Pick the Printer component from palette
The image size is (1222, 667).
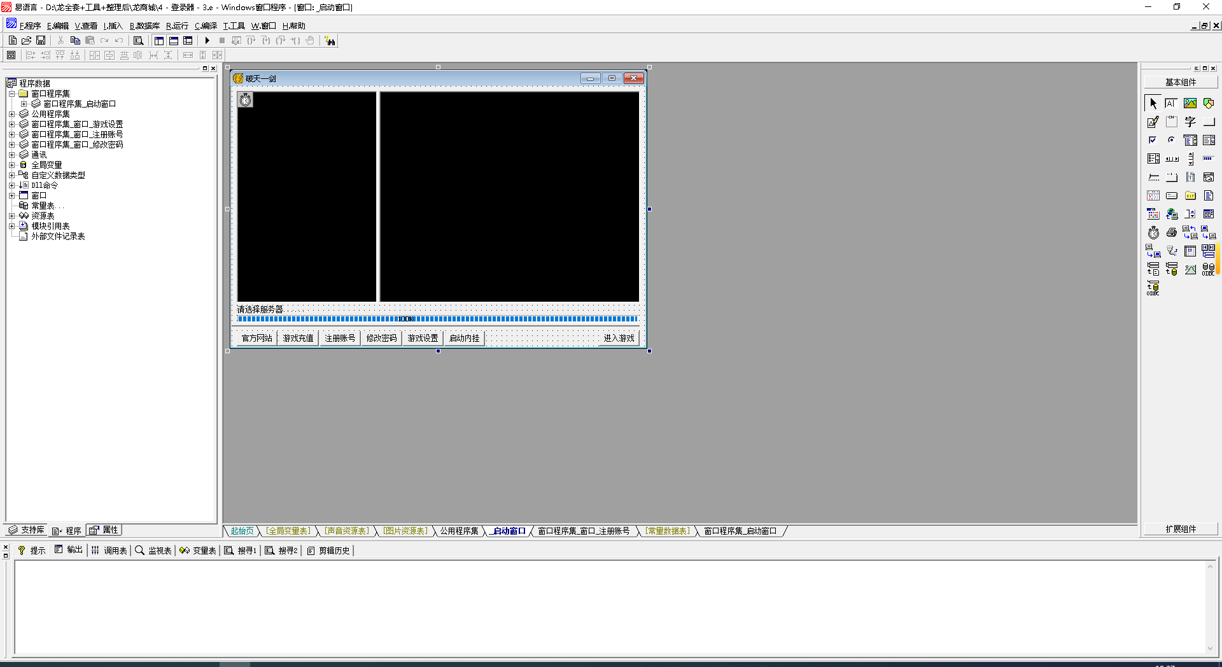pos(1172,233)
